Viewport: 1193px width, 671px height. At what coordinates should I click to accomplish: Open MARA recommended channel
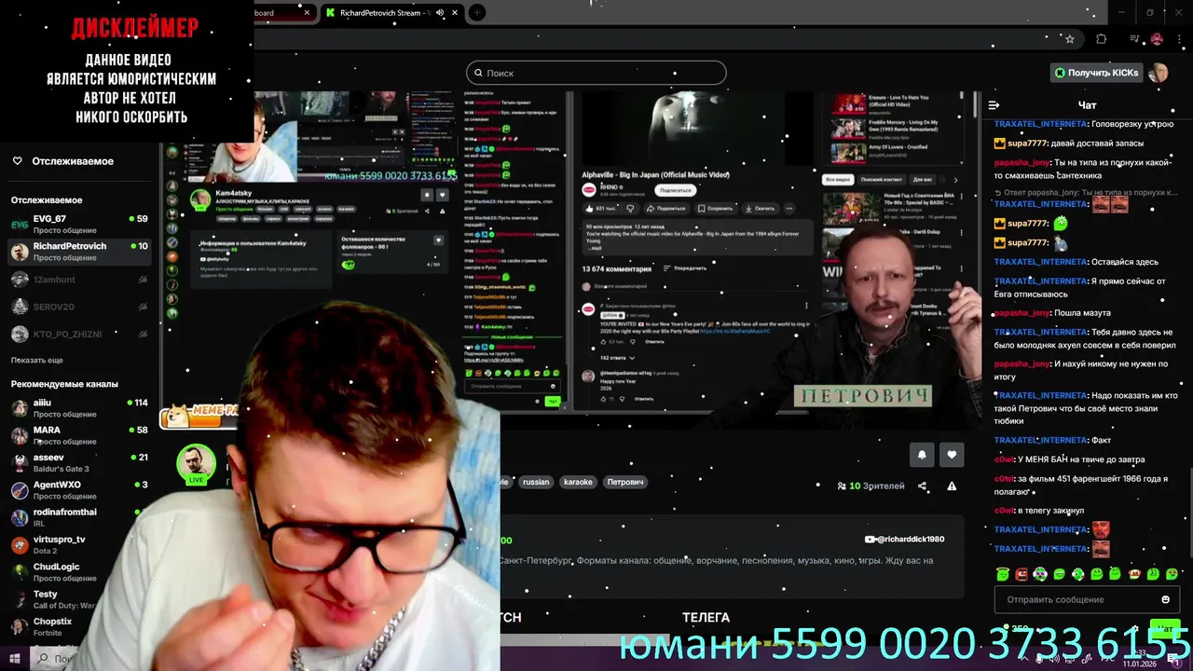[79, 435]
